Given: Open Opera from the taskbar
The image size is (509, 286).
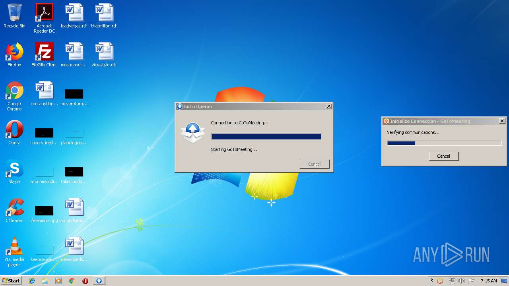Looking at the screenshot, I should click(x=85, y=281).
